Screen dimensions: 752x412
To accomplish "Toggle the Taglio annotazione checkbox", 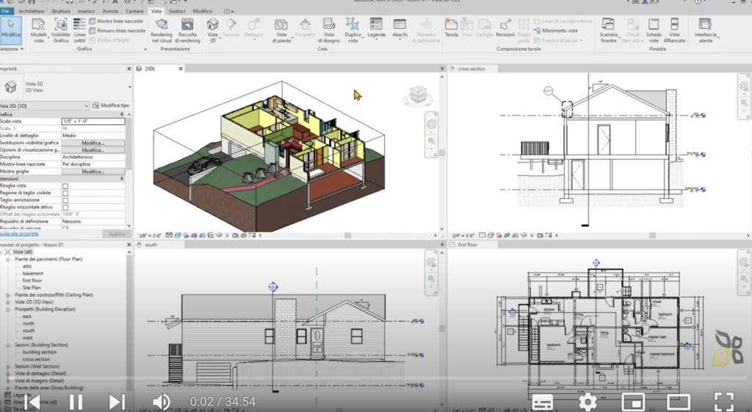I will [x=65, y=200].
